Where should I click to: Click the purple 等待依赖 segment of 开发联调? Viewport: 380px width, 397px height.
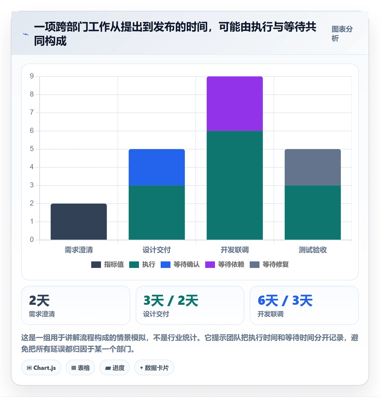point(235,104)
